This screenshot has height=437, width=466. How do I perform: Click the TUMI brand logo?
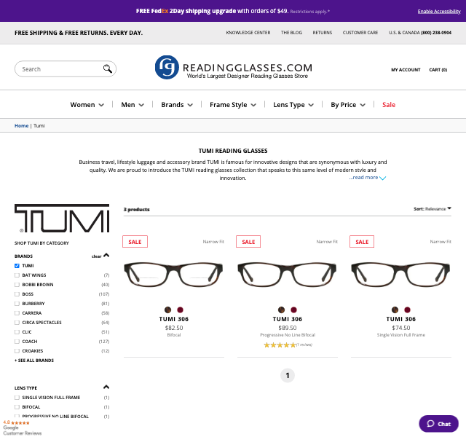click(62, 219)
